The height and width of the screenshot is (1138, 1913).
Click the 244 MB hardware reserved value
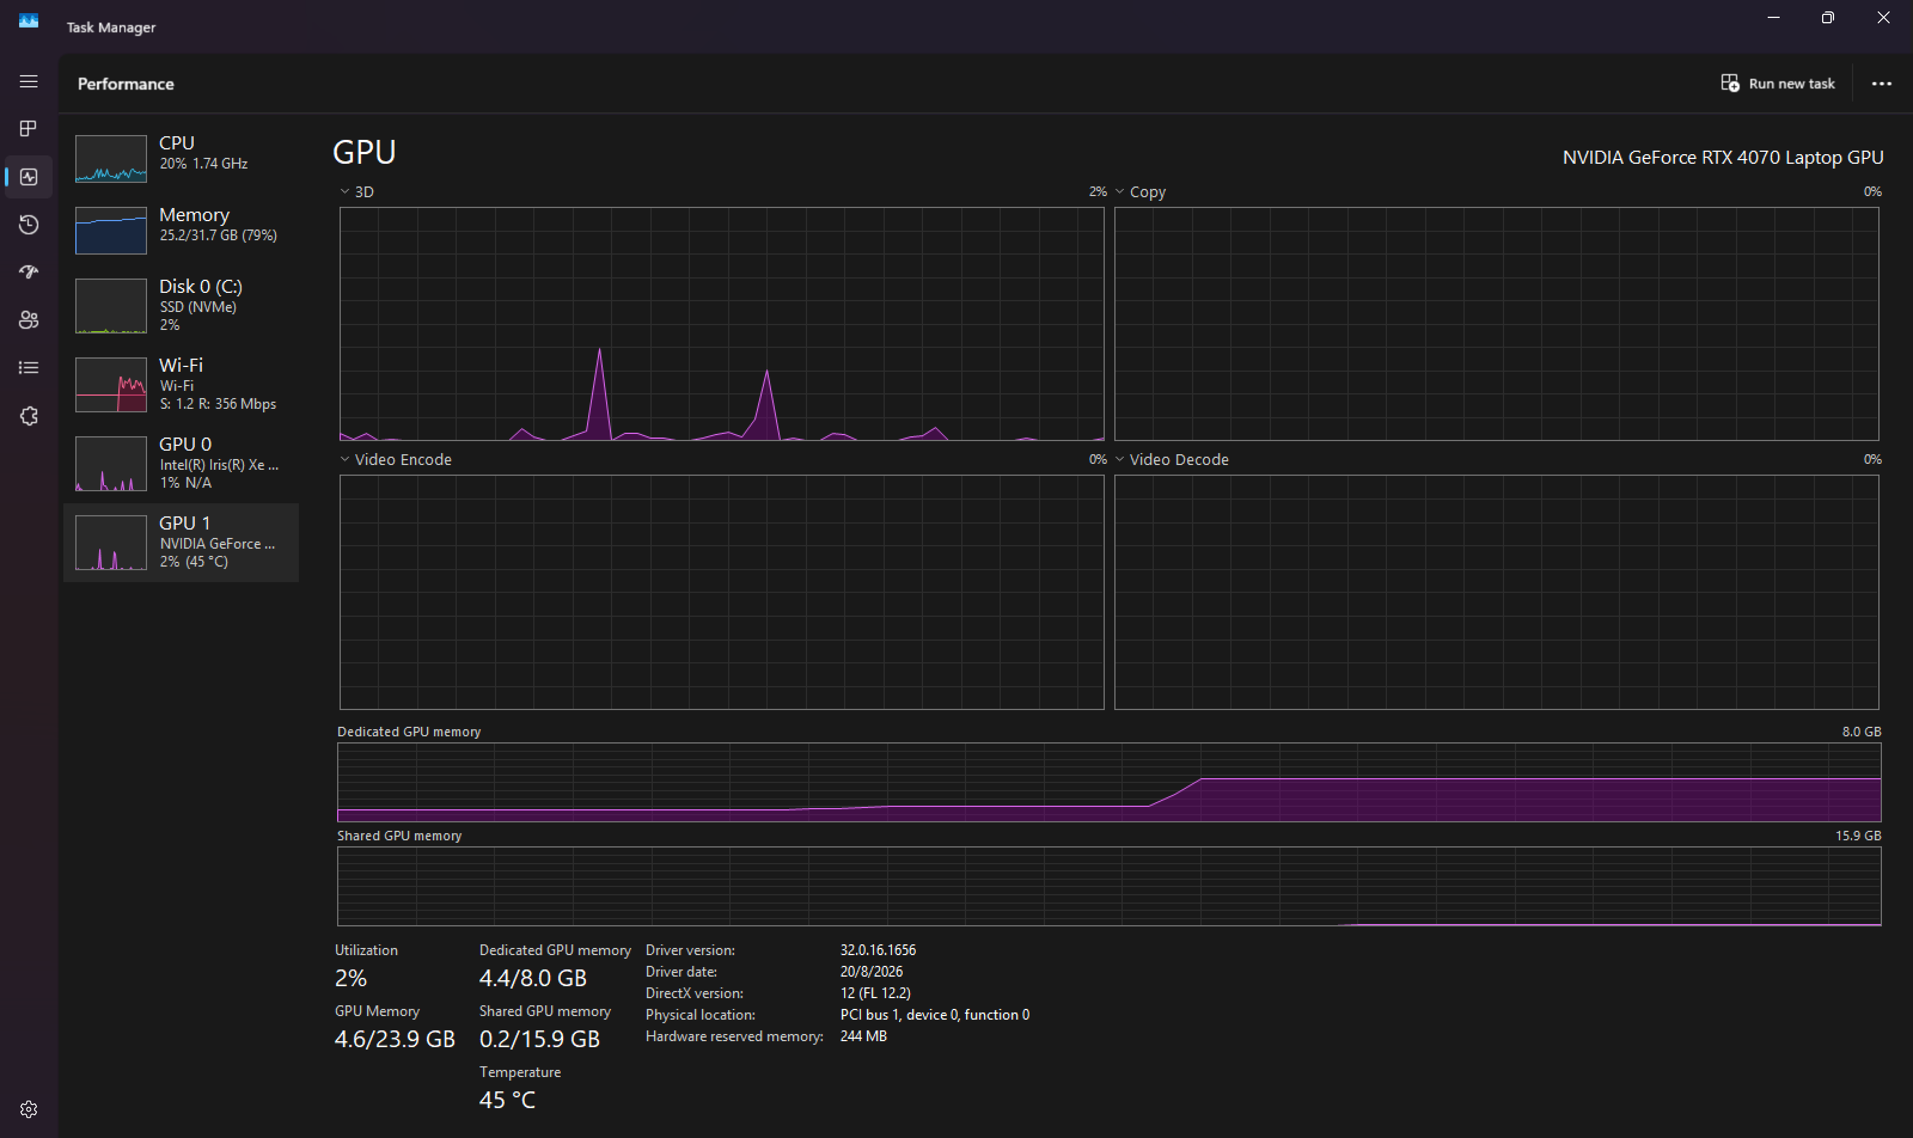[864, 1036]
